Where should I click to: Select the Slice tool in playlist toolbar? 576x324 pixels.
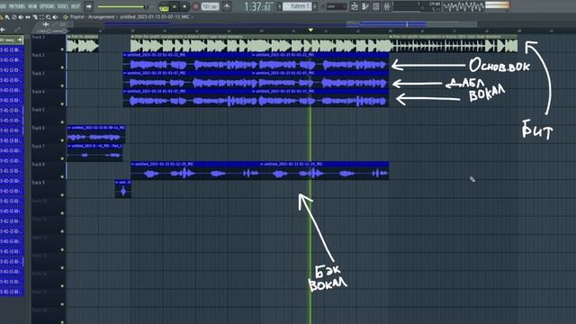(34, 17)
